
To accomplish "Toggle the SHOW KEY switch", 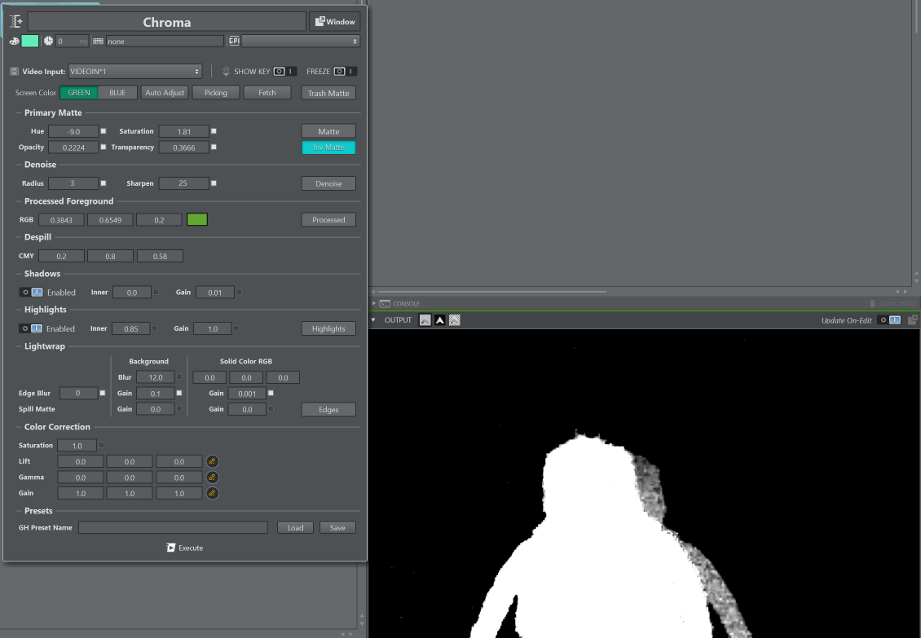I will coord(284,72).
